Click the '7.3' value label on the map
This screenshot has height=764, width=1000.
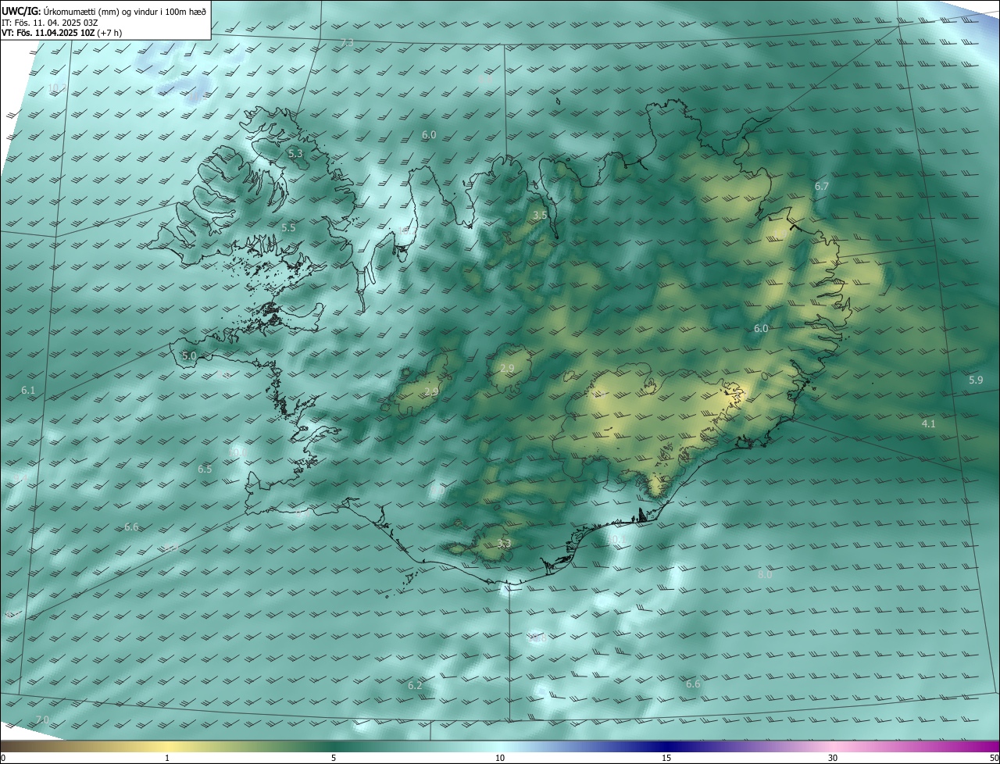(348, 42)
